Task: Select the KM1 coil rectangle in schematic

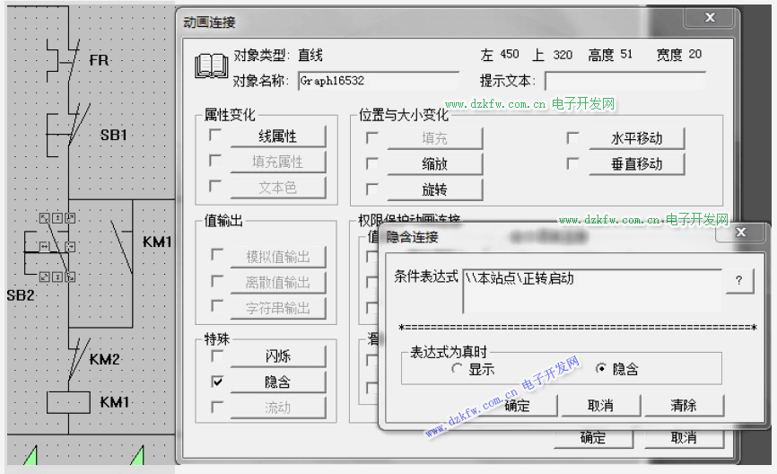Action: click(67, 401)
